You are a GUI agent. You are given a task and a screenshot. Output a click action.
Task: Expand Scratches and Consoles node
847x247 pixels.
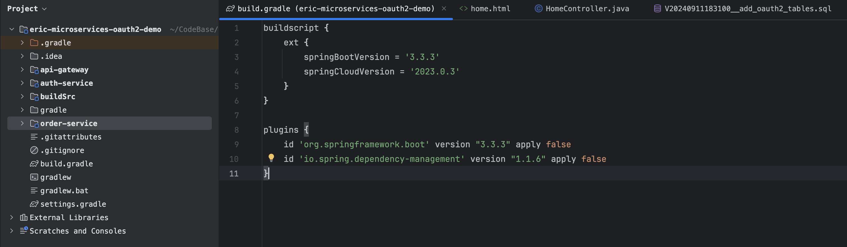(12, 231)
